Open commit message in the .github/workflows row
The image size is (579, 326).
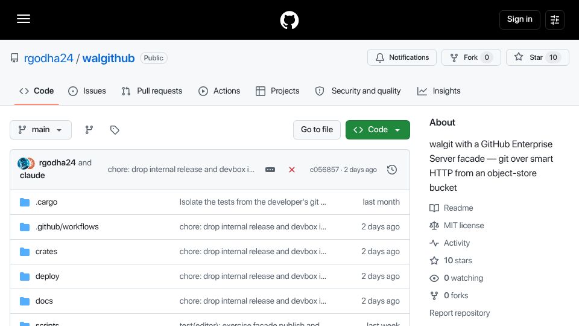click(x=253, y=227)
